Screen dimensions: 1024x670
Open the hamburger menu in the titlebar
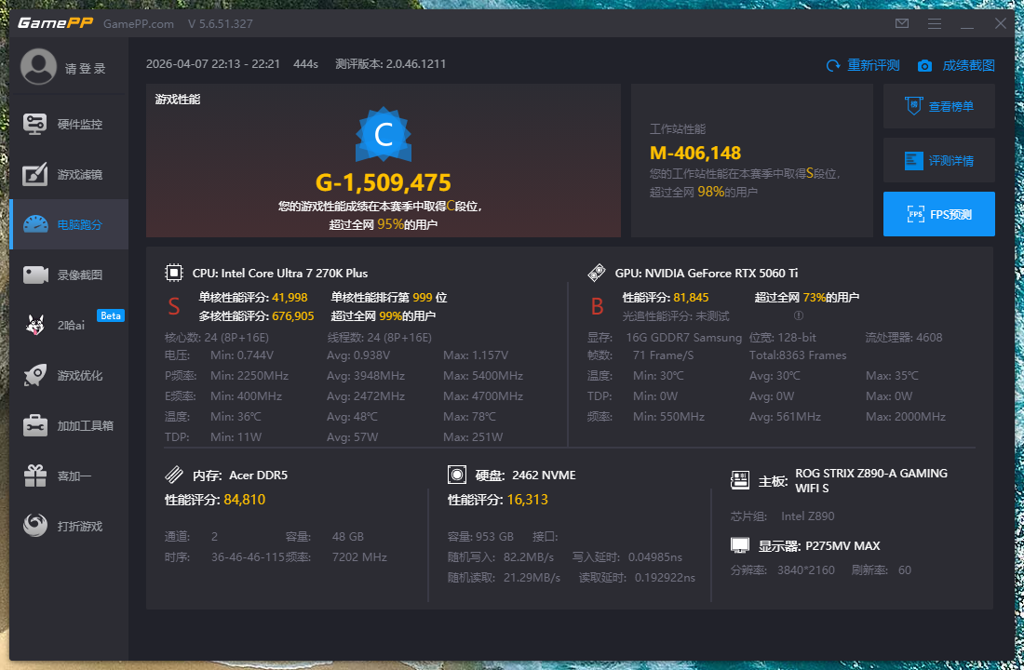click(934, 23)
